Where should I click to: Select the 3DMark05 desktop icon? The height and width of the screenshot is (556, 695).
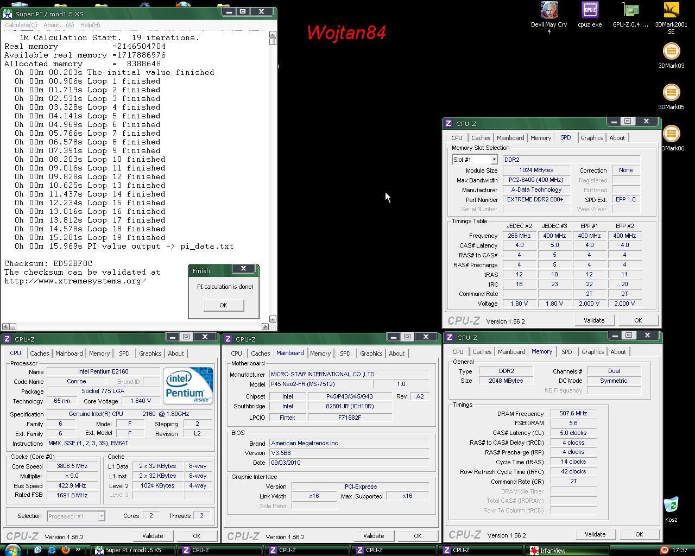click(x=671, y=93)
